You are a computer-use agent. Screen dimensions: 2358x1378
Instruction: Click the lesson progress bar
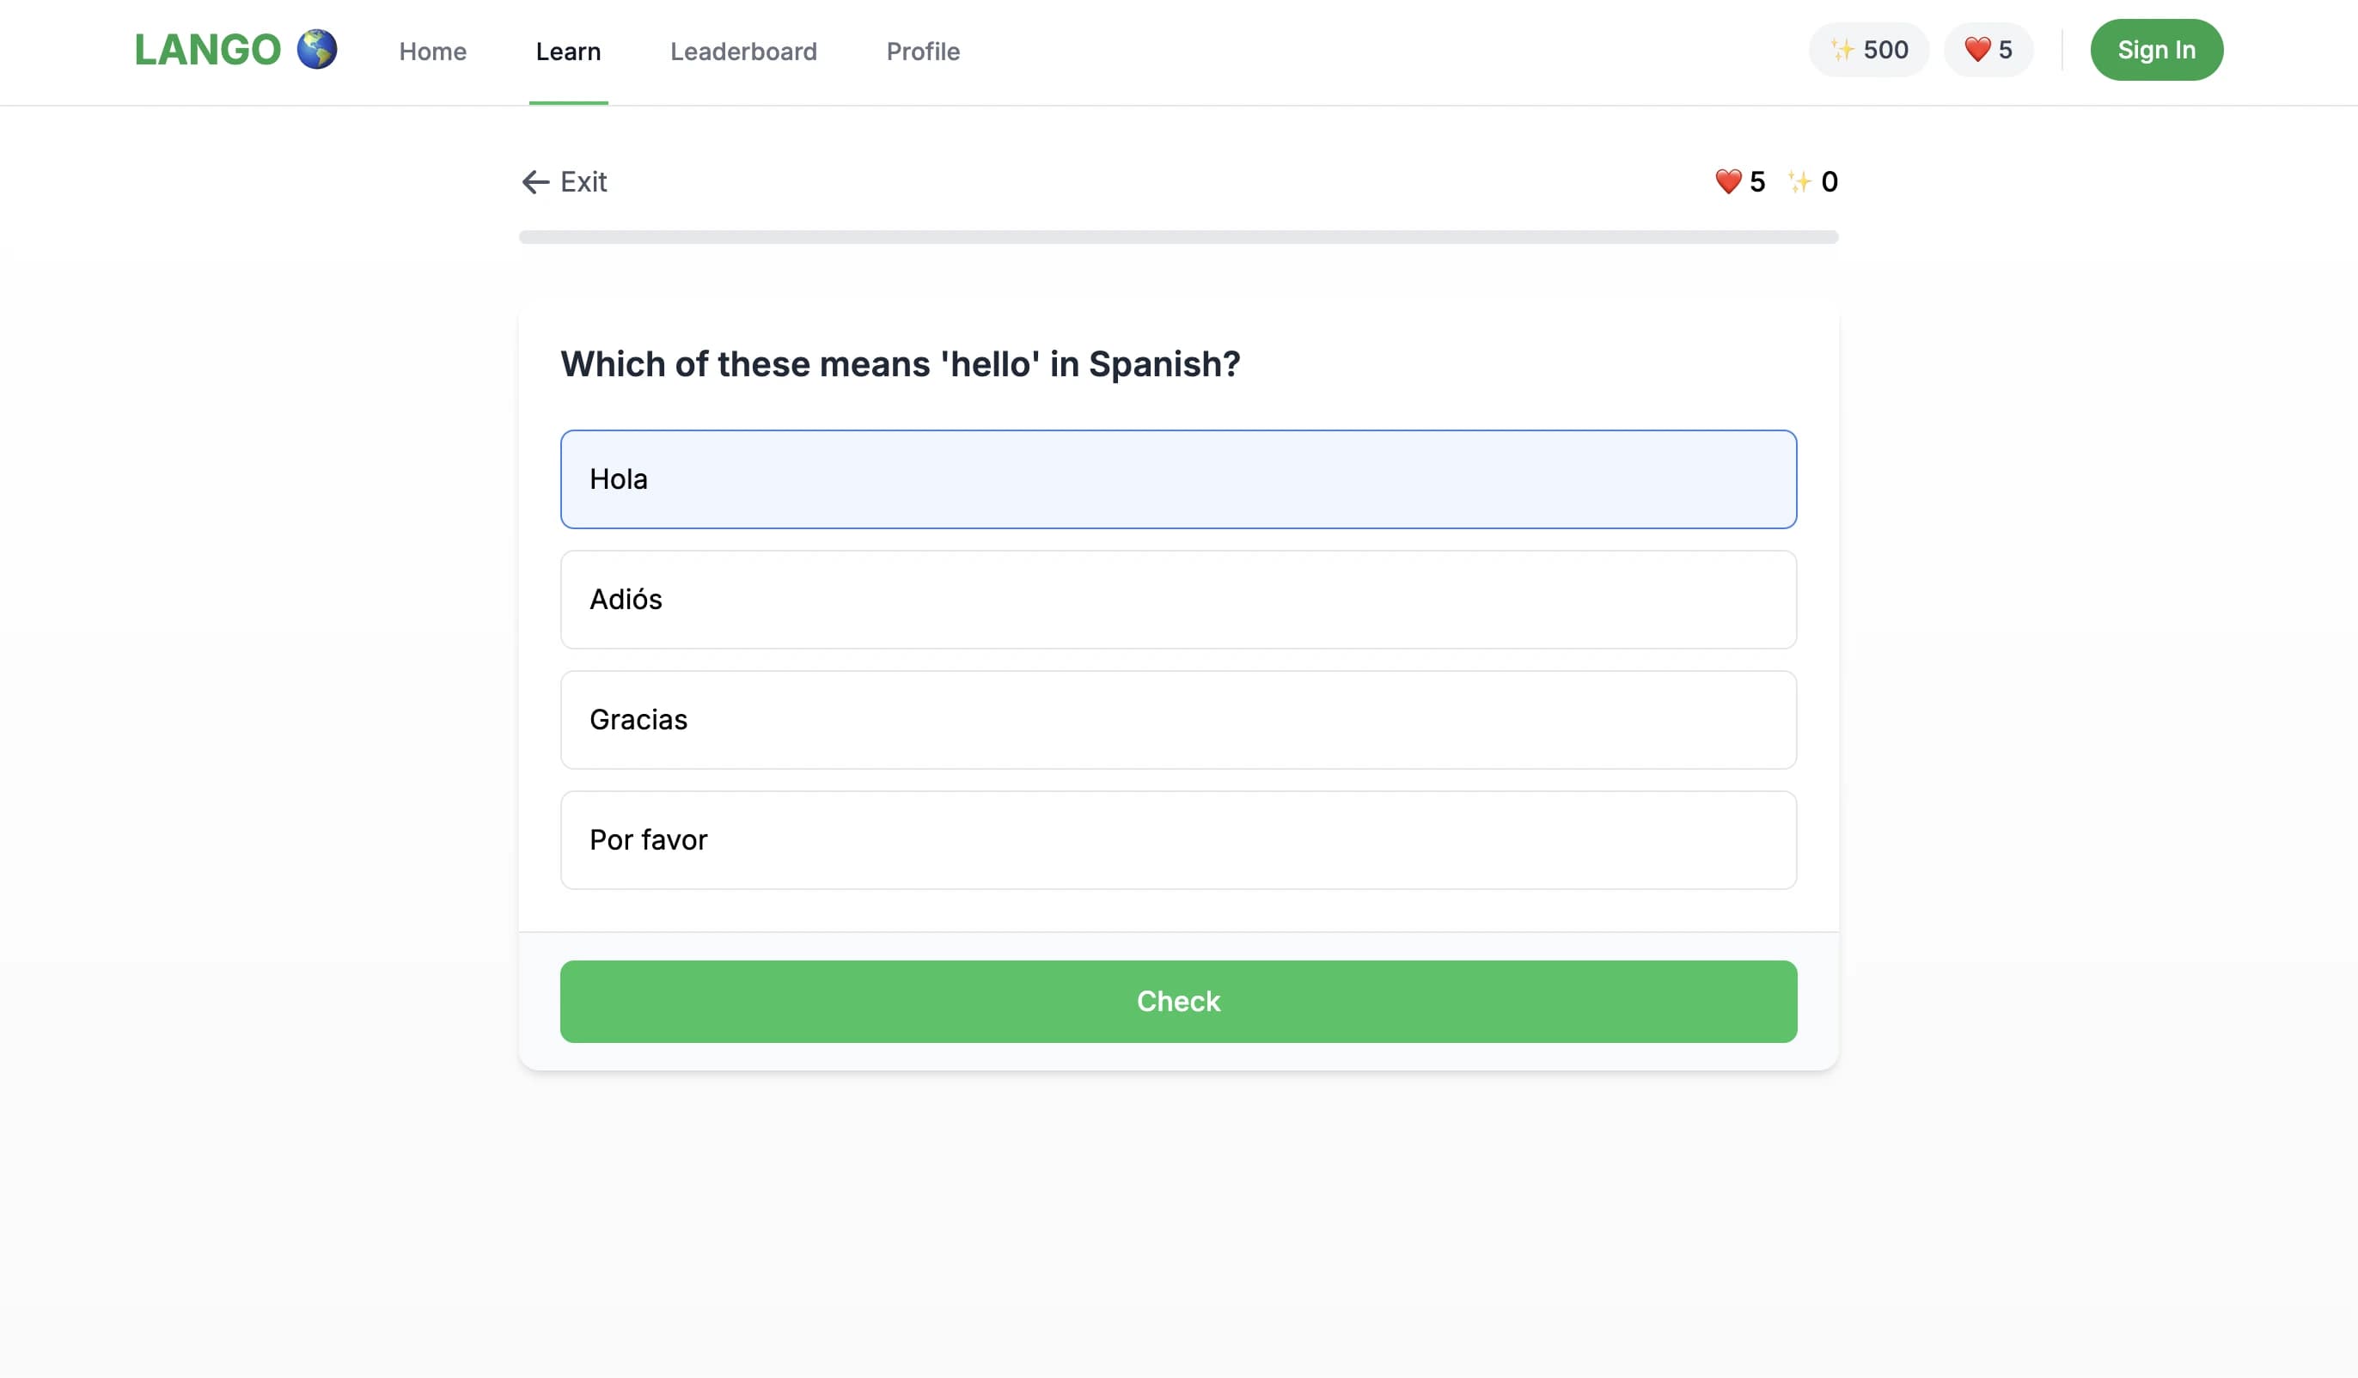pos(1178,237)
